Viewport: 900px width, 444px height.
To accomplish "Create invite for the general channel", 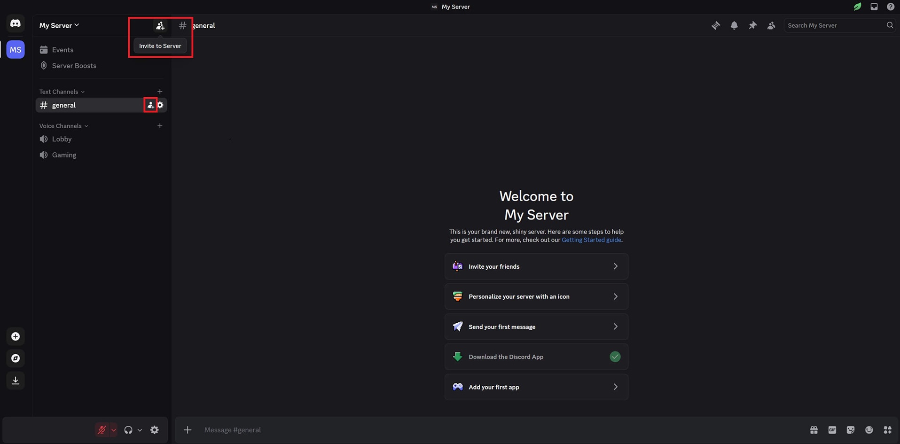I will coord(150,105).
